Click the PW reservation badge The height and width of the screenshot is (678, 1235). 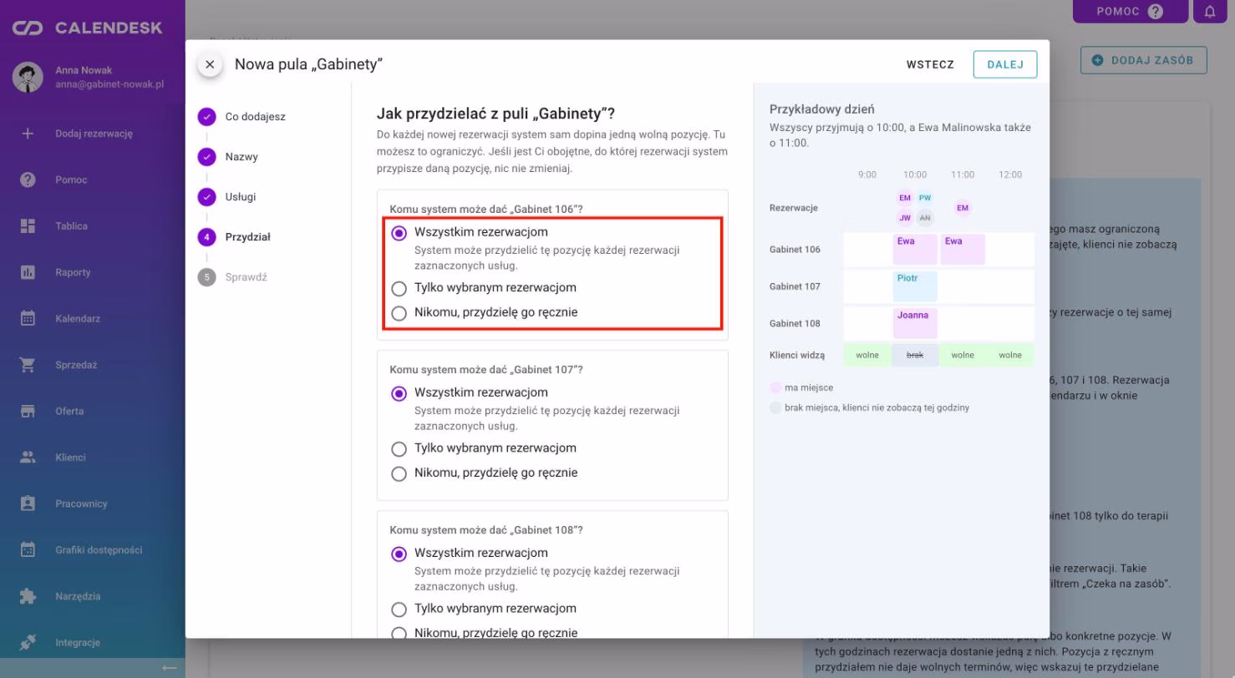pyautogui.click(x=924, y=198)
